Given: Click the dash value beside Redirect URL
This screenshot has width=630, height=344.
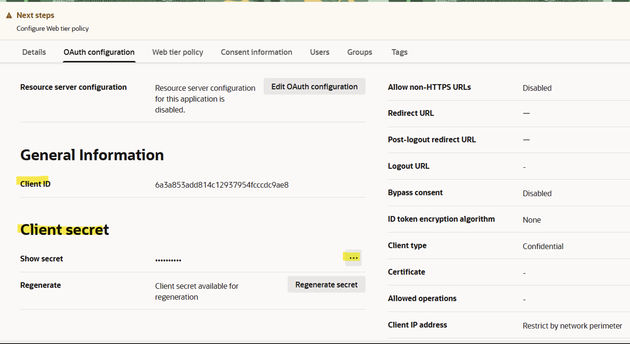Looking at the screenshot, I should click(x=525, y=113).
